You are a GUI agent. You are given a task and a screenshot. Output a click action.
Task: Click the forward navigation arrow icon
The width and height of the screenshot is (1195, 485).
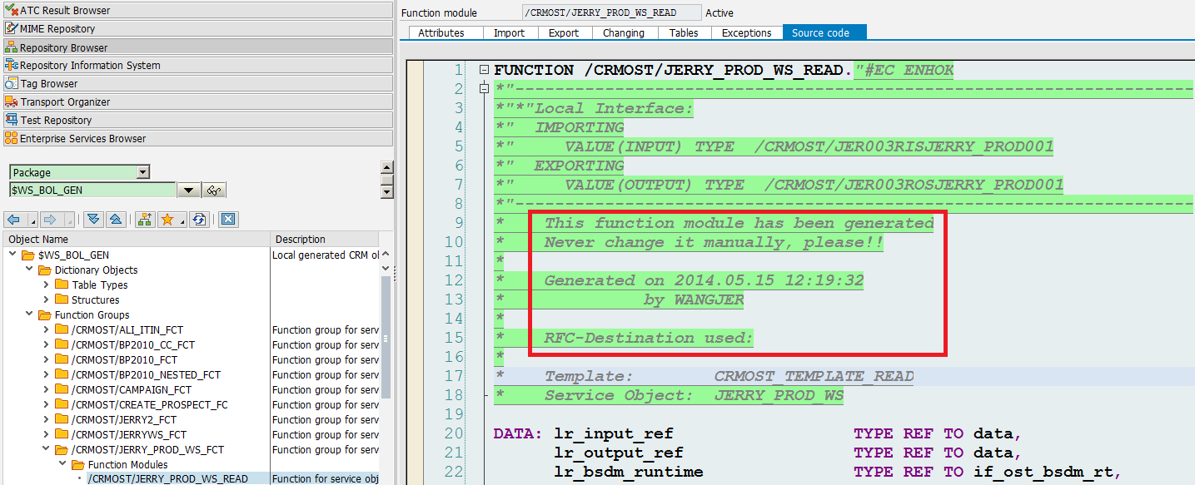(50, 220)
